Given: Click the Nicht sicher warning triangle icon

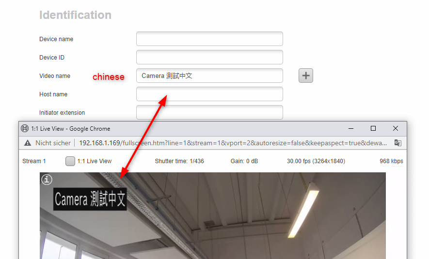Looking at the screenshot, I should point(28,143).
